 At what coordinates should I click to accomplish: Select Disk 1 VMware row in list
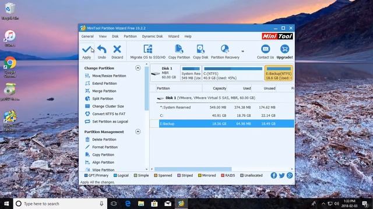(225, 98)
